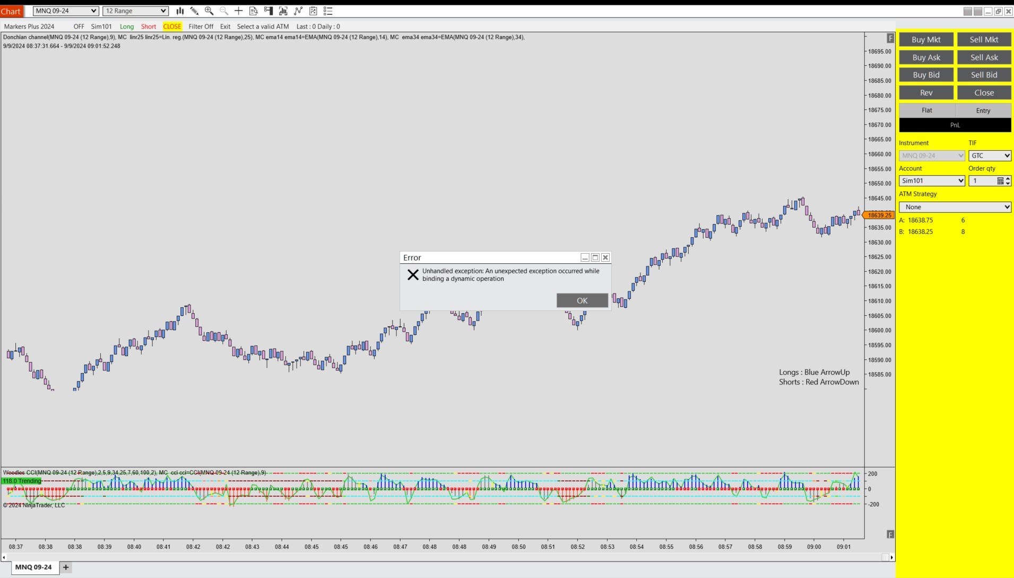Open the Data Series icon
Image resolution: width=1014 pixels, height=578 pixels.
tap(283, 11)
